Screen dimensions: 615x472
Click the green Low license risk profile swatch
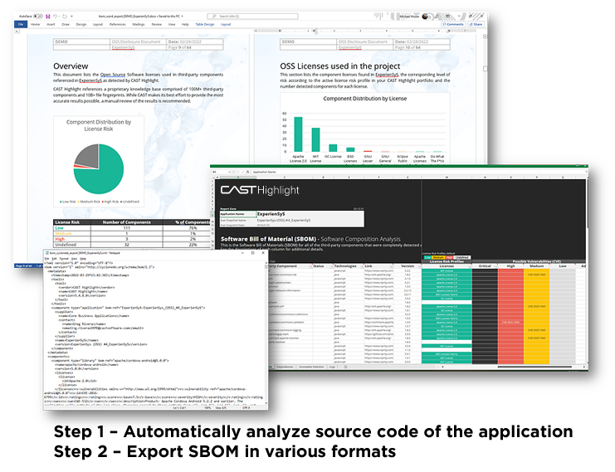(428, 258)
